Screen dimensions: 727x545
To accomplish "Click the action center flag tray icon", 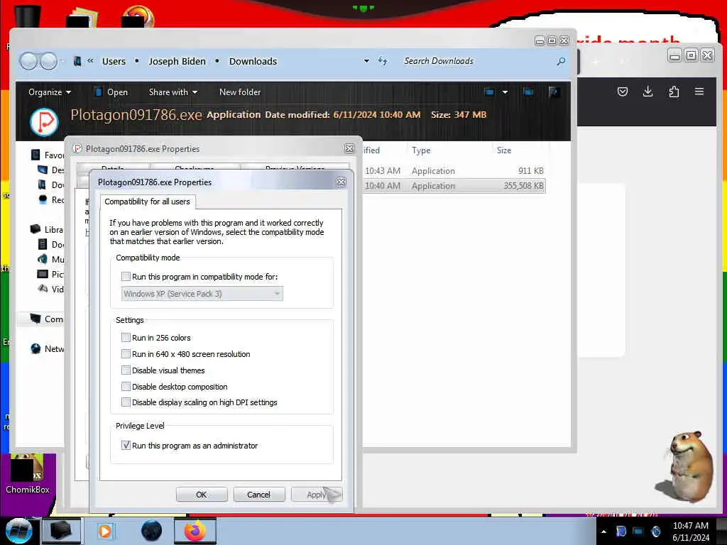I will pyautogui.click(x=621, y=532).
